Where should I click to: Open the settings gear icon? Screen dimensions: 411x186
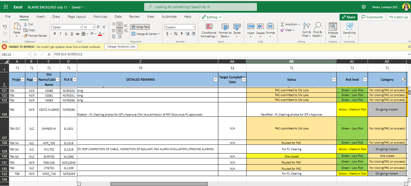tap(364, 7)
